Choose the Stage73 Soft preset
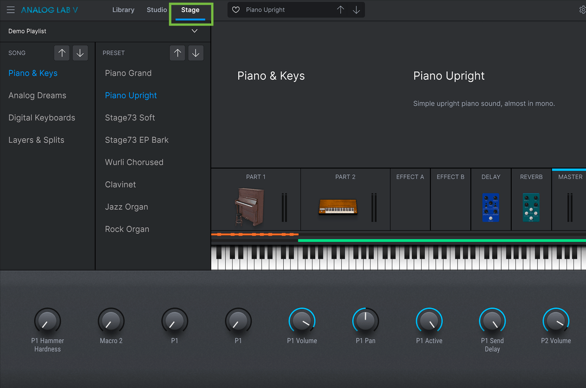This screenshot has height=388, width=586. click(x=130, y=118)
